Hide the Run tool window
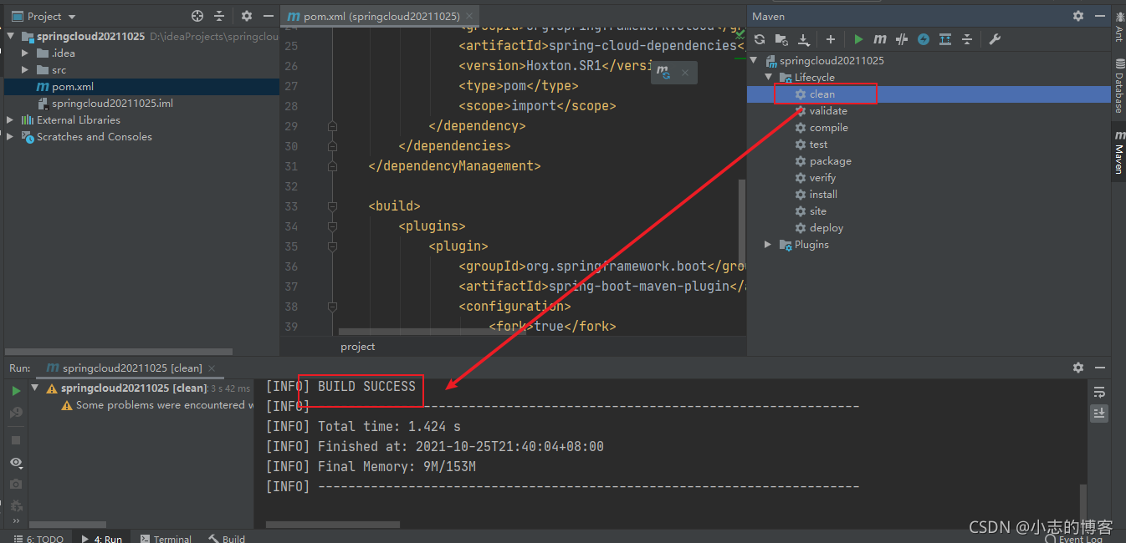Image resolution: width=1126 pixels, height=543 pixels. pyautogui.click(x=1099, y=368)
